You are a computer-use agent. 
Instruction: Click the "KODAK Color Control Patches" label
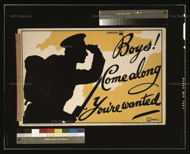(56, 139)
